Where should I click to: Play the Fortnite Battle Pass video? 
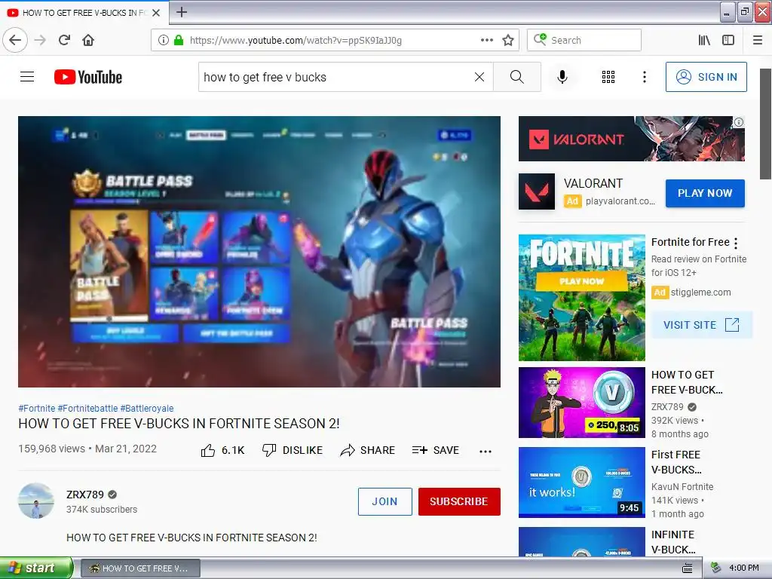259,252
